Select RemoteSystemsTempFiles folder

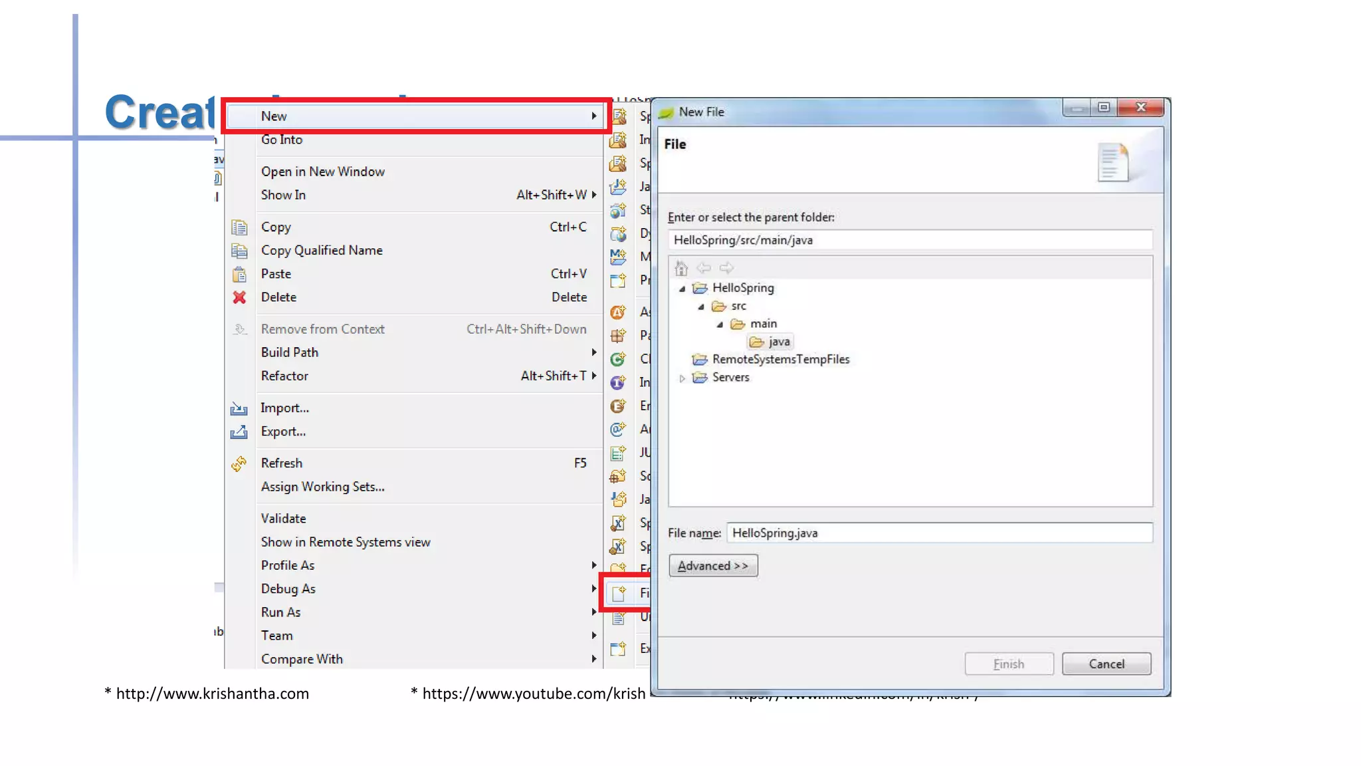click(x=780, y=360)
